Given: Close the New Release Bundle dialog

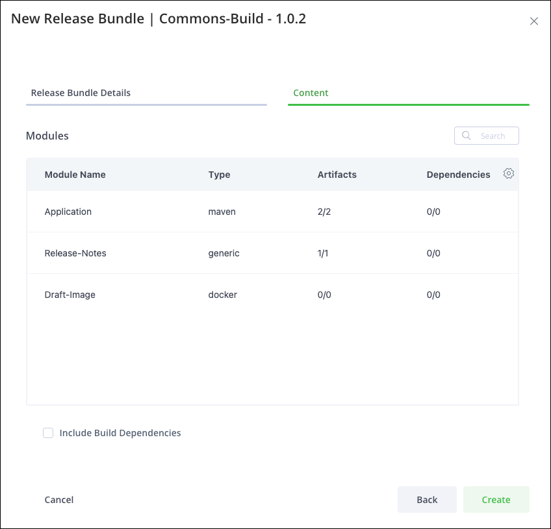Looking at the screenshot, I should click(x=534, y=21).
